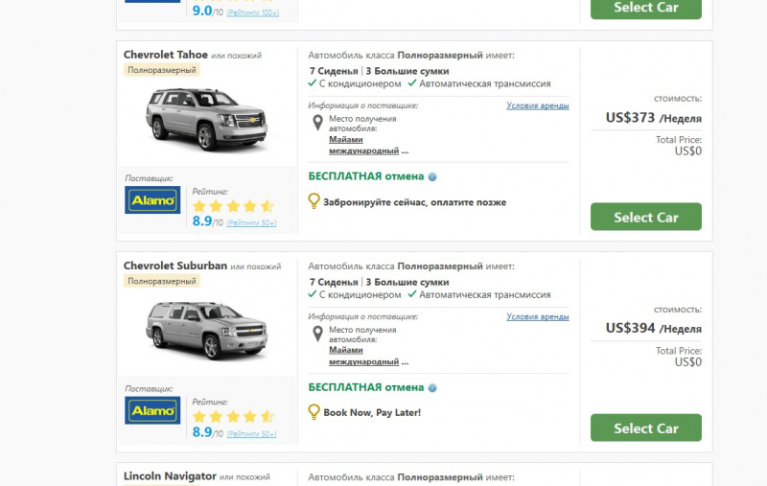Click the info icon beside Tahoe's free cancellation
The width and height of the screenshot is (767, 486).
coord(432,177)
